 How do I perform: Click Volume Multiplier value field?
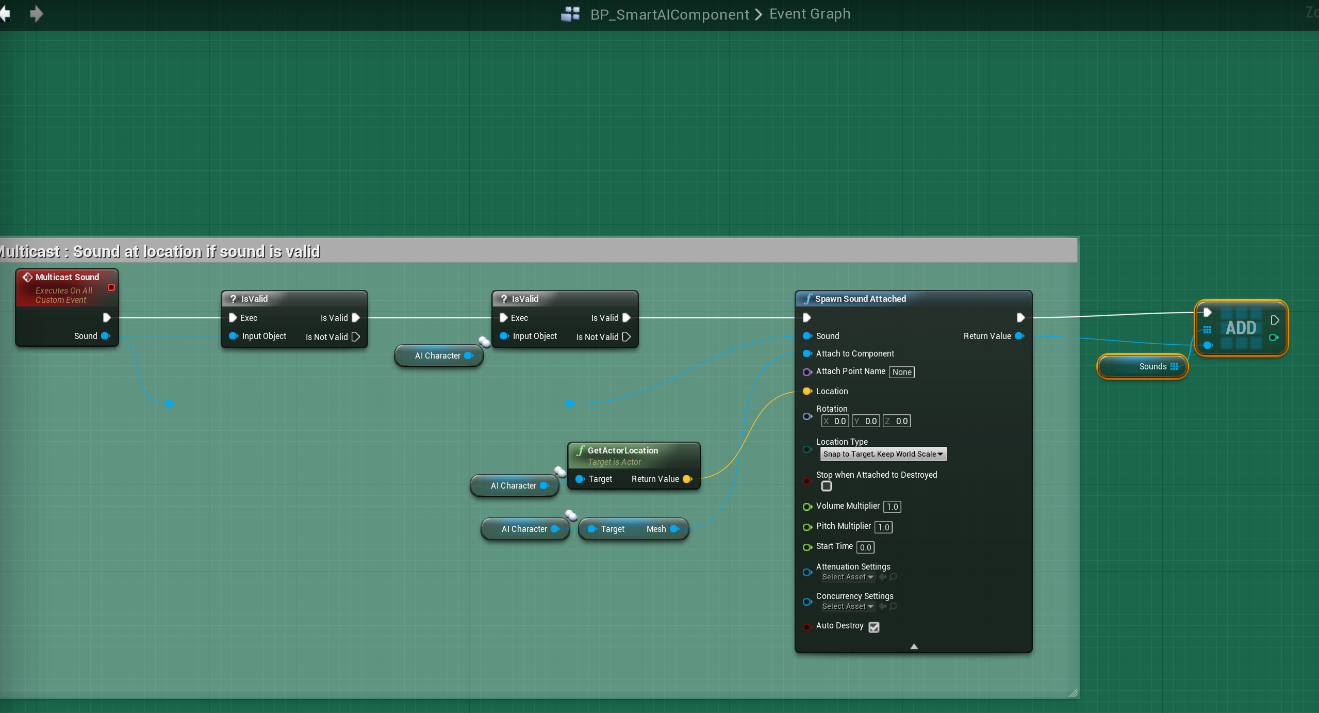(x=892, y=507)
